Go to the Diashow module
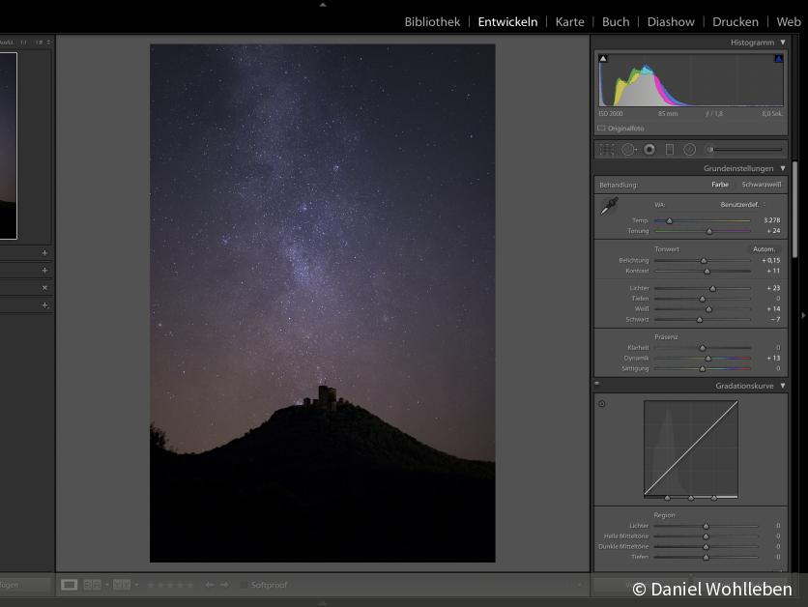Image resolution: width=808 pixels, height=607 pixels. (671, 21)
